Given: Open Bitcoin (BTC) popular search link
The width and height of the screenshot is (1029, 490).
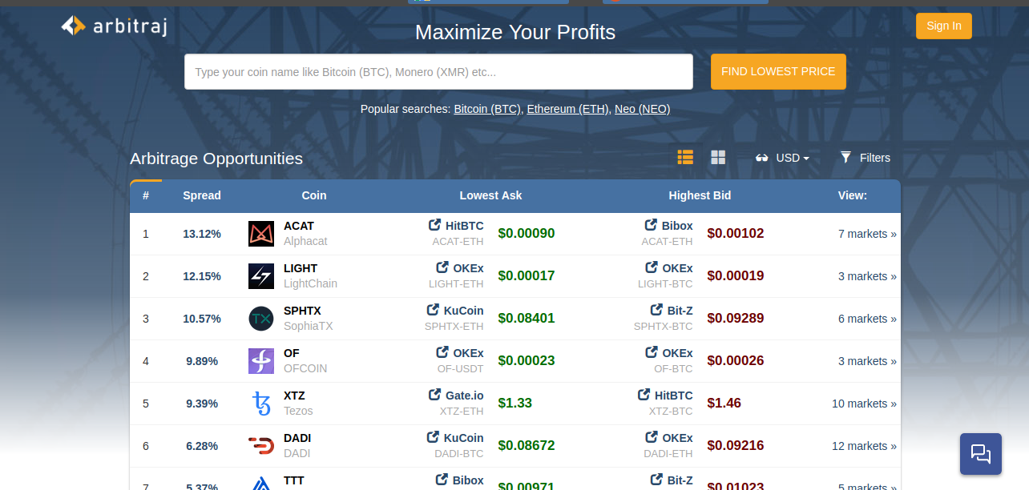Looking at the screenshot, I should tap(487, 109).
